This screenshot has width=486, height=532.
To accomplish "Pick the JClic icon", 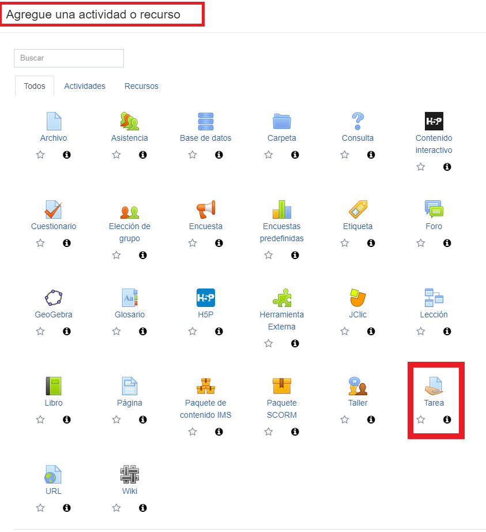I will (x=358, y=298).
